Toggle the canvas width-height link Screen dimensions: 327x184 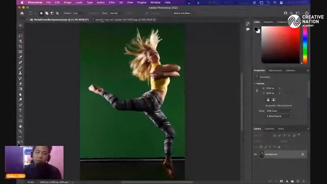click(257, 91)
